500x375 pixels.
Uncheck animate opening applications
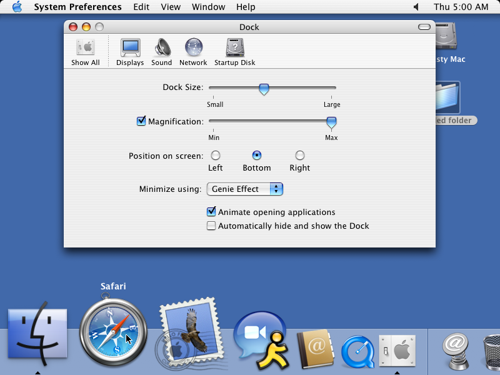pyautogui.click(x=211, y=212)
